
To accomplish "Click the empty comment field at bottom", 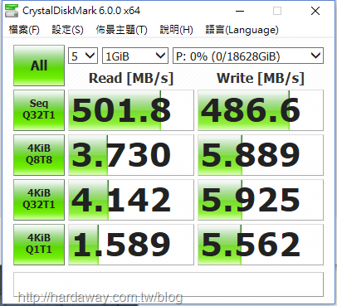I will coord(168,284).
